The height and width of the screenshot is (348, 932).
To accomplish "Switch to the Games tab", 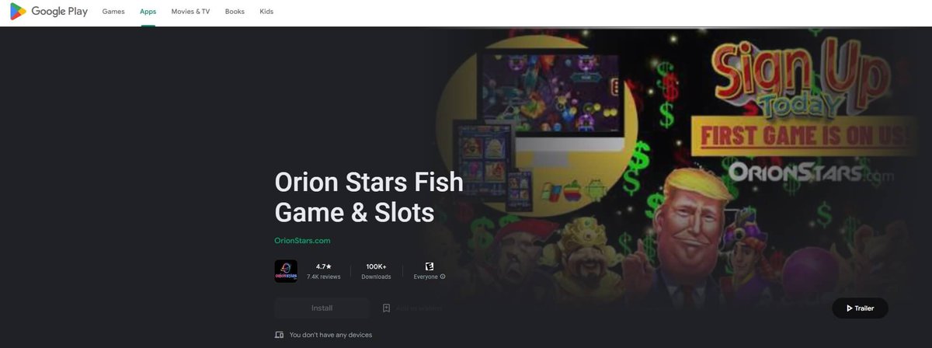I will point(113,12).
